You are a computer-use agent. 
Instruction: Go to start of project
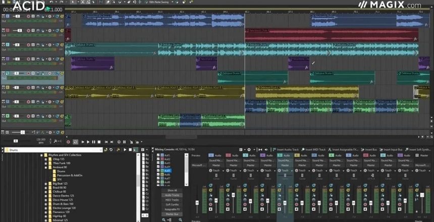pos(106,142)
